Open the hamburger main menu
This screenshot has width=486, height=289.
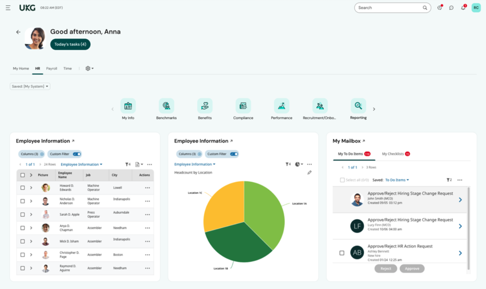8,8
